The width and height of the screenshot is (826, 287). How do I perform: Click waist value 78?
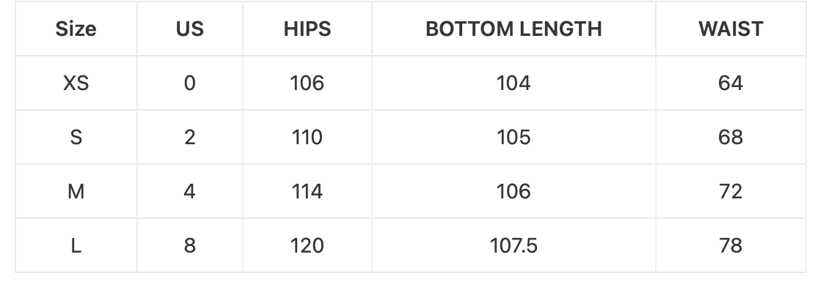(x=731, y=245)
